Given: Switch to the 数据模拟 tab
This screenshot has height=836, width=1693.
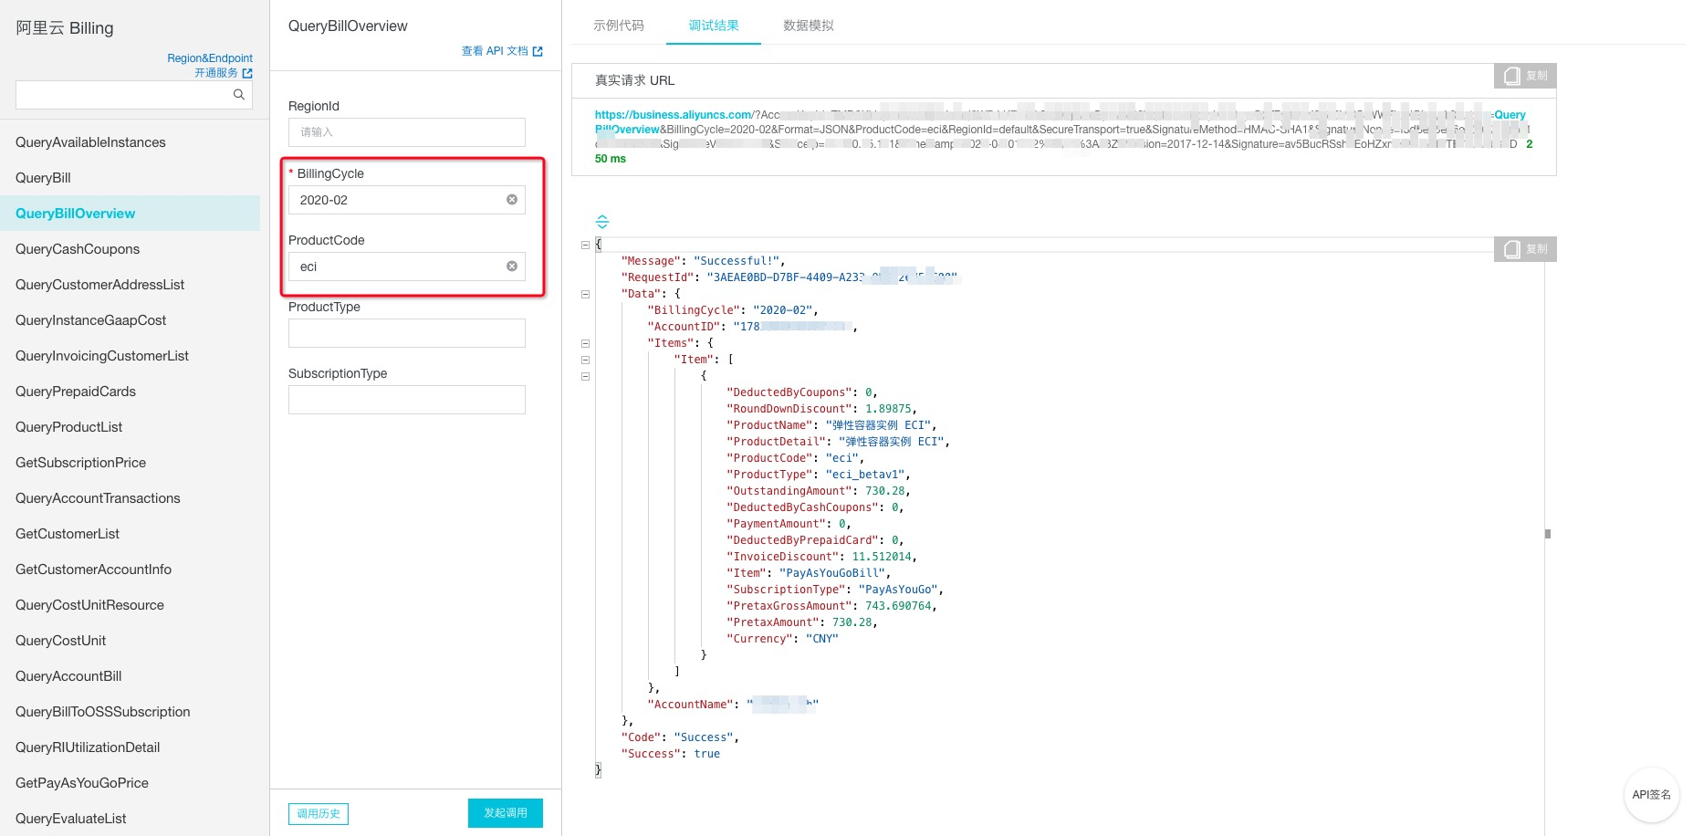Looking at the screenshot, I should 809,26.
